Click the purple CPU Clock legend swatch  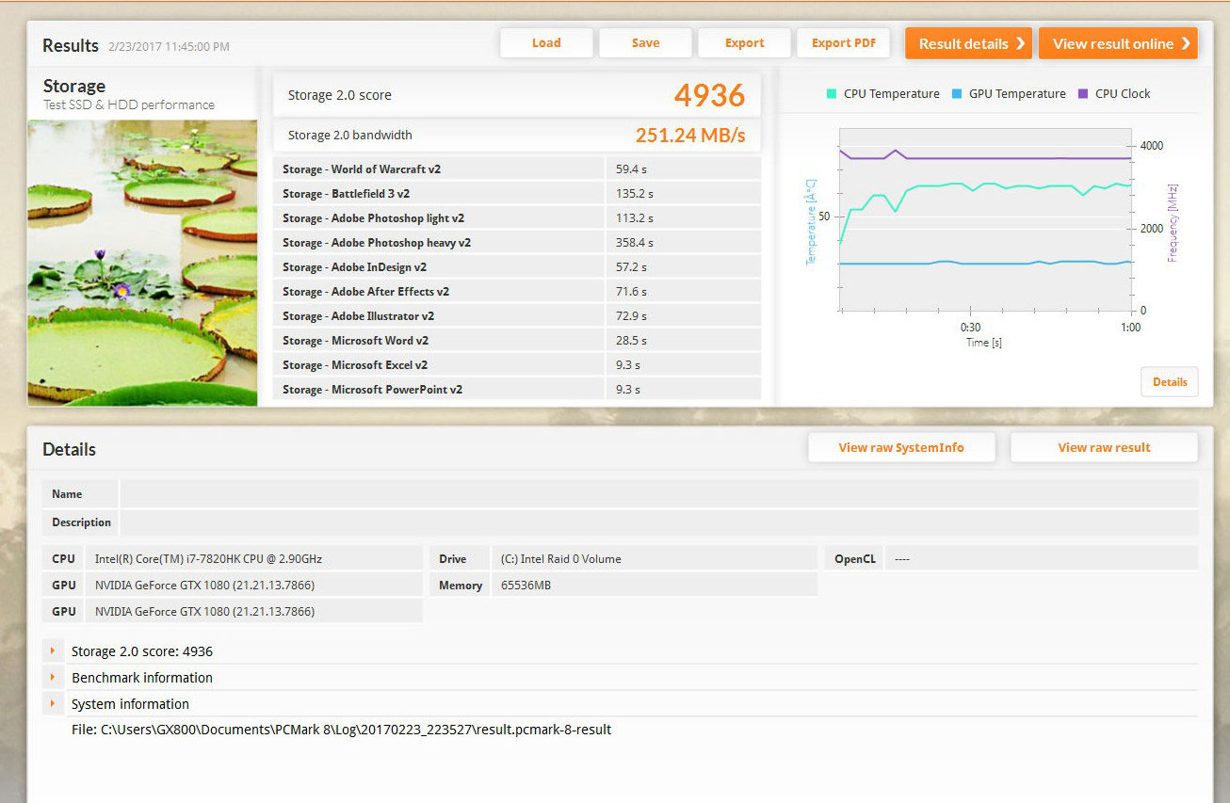(1082, 94)
